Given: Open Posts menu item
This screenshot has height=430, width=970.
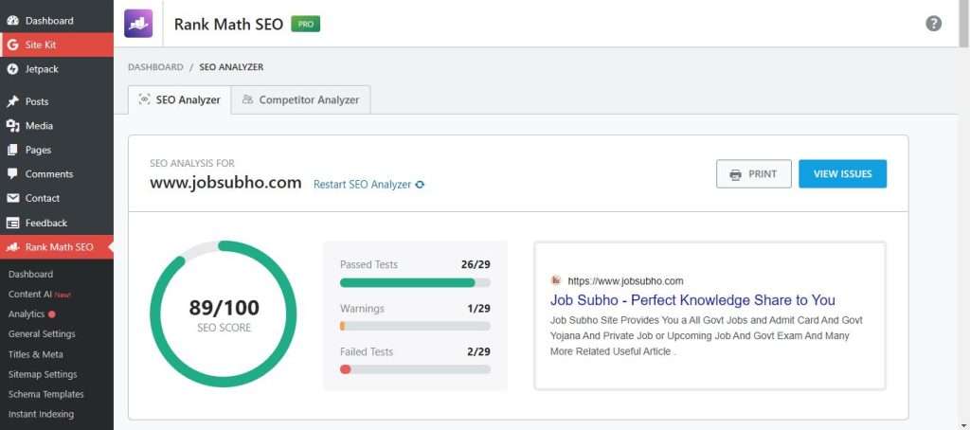Looking at the screenshot, I should 57,101.
